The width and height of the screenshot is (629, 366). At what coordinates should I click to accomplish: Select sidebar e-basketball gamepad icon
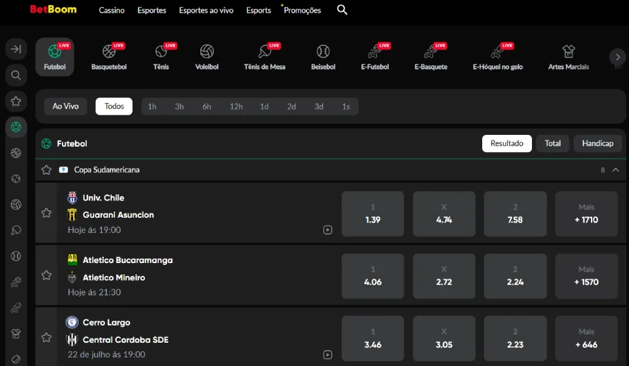[x=16, y=308]
